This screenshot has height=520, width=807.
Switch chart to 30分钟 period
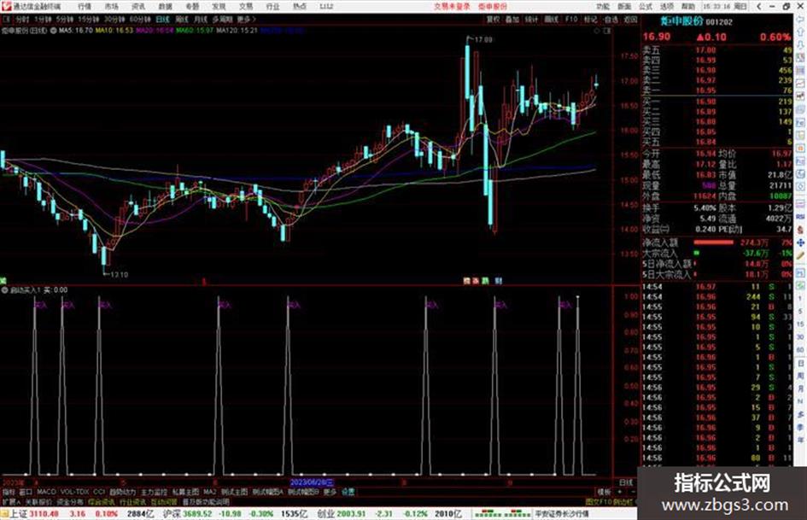(x=114, y=19)
